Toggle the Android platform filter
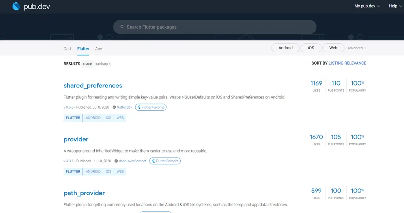Image resolution: width=404 pixels, height=213 pixels. tap(286, 48)
